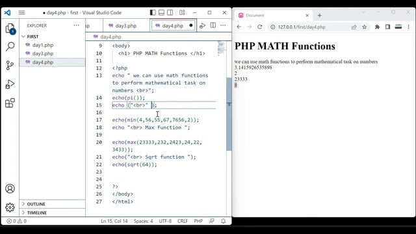Open Explorer Views and More Actions ellipsis
The image size is (416, 234).
[x=77, y=25]
